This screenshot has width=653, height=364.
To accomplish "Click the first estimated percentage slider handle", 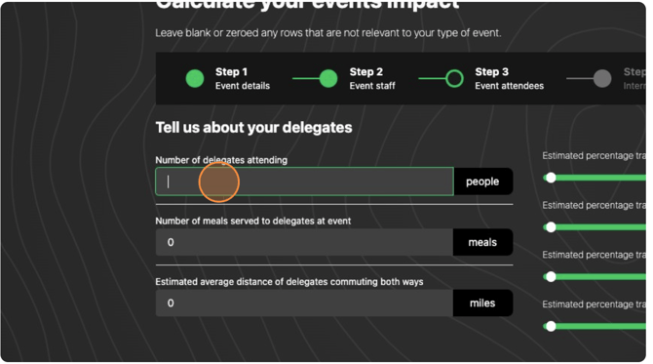I will pos(551,178).
